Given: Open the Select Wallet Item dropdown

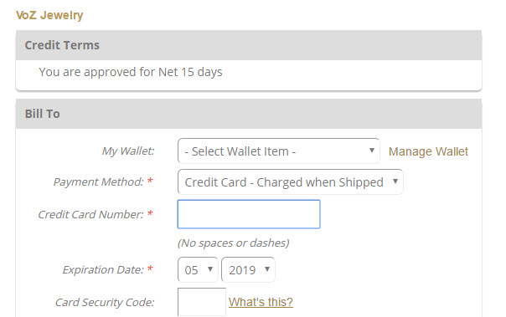Looking at the screenshot, I should (x=278, y=151).
